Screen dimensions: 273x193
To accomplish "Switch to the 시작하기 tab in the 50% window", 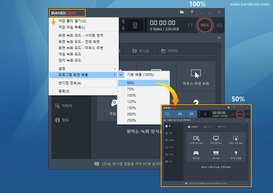I will tap(193, 127).
